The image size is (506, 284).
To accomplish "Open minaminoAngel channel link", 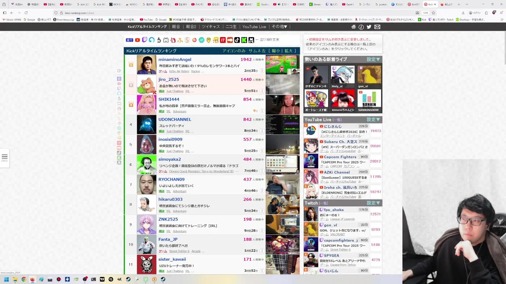I will pos(175,60).
